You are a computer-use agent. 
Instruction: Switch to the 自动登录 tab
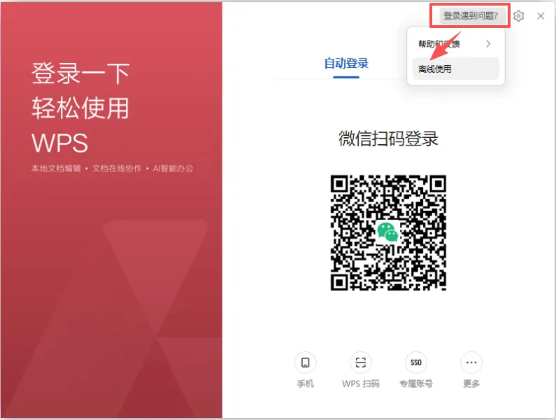tap(346, 64)
